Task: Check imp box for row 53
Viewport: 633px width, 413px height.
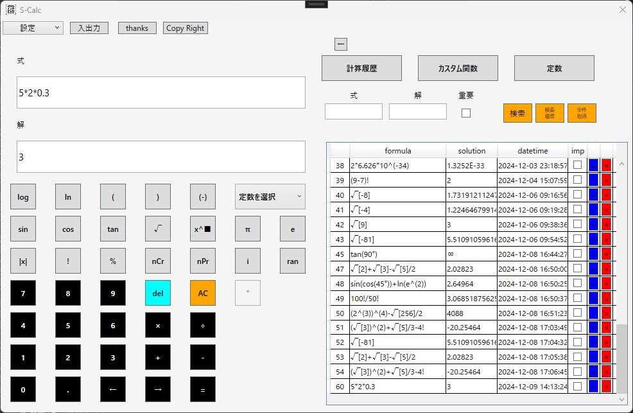Action: [x=578, y=356]
